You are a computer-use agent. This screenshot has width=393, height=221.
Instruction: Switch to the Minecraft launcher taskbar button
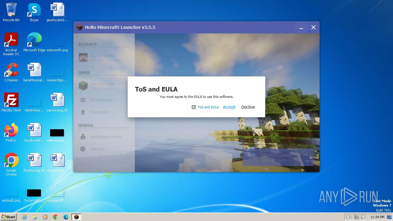click(76, 217)
